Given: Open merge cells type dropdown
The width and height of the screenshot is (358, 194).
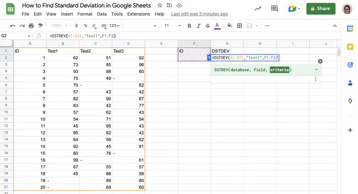Looking at the screenshot, I should click(256, 26).
